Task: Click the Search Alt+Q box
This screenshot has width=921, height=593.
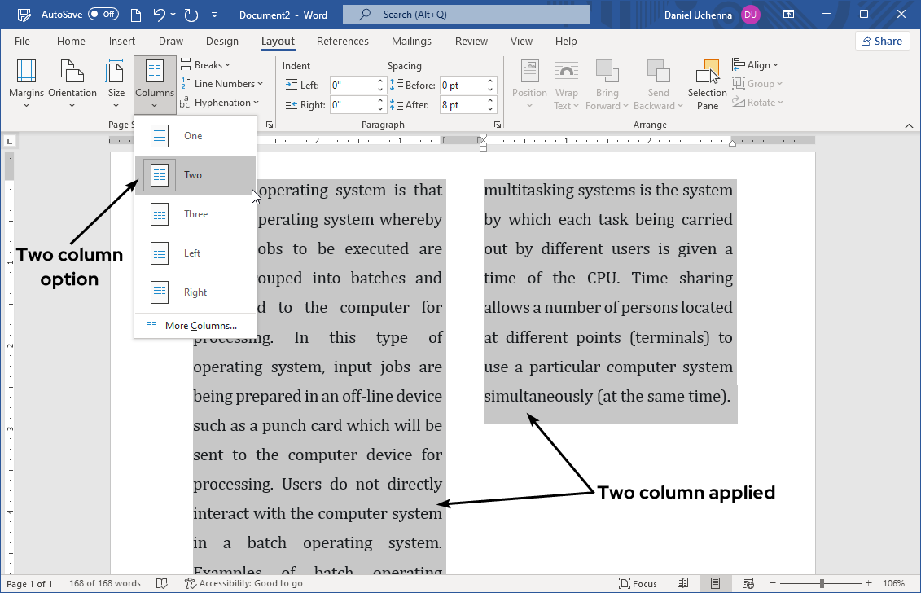Action: [466, 14]
